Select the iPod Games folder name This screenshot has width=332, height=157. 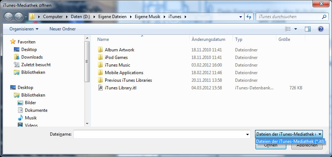116,58
